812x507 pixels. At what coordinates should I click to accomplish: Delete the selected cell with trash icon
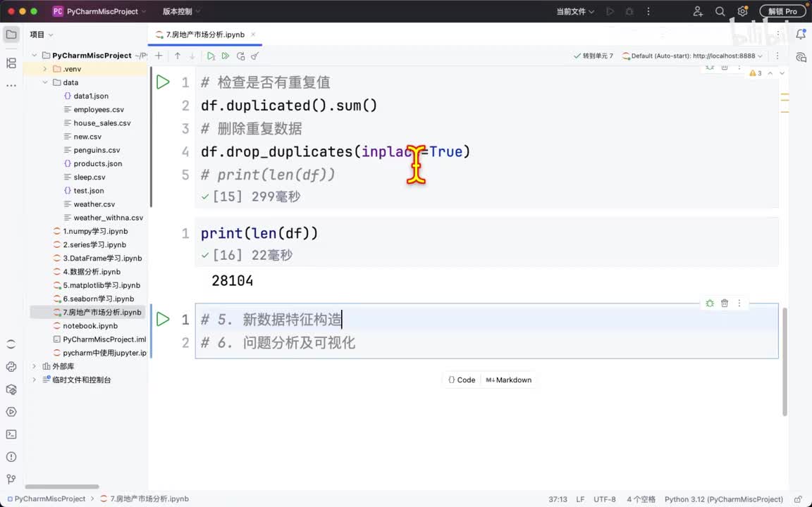tap(725, 303)
